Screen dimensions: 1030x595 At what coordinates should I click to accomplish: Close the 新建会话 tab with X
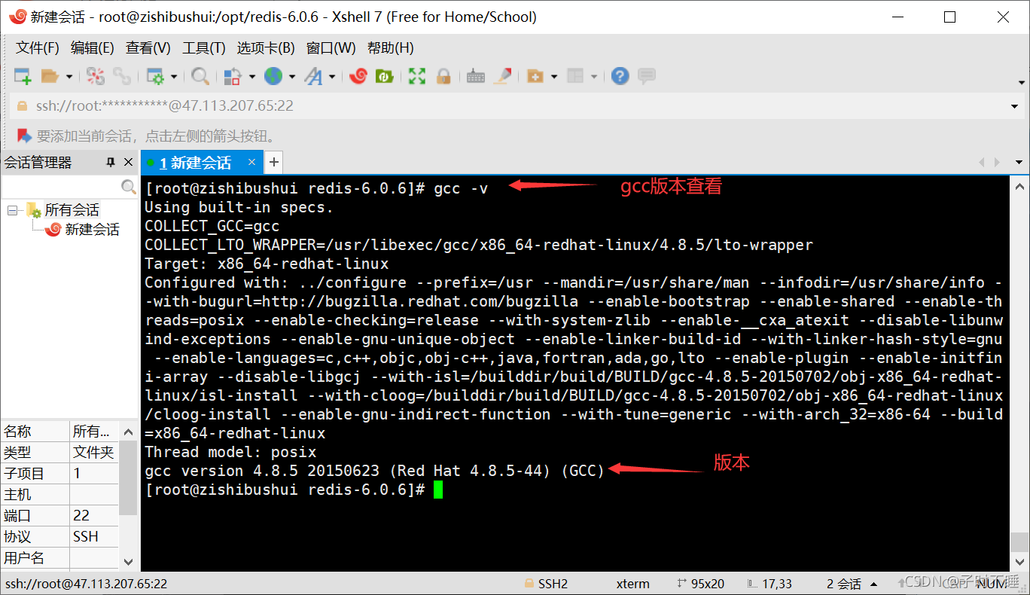[252, 162]
